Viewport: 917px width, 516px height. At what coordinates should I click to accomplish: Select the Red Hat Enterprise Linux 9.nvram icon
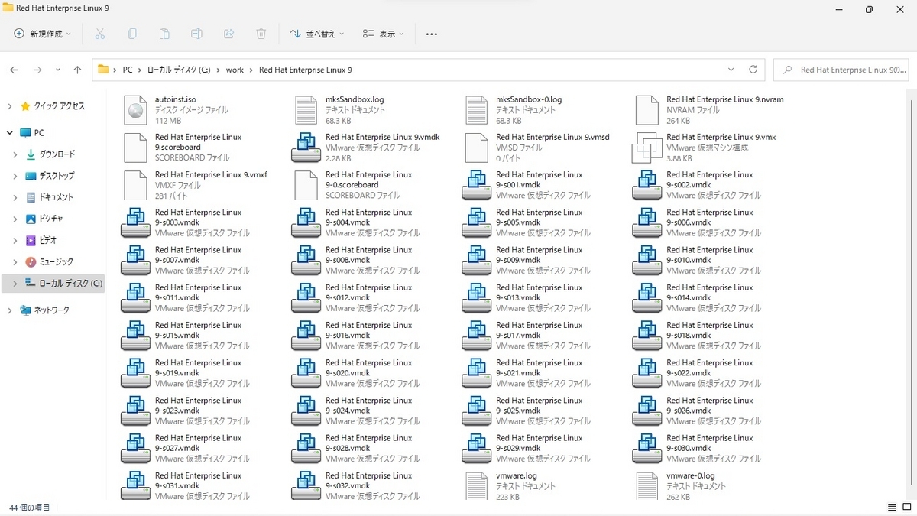(646, 110)
